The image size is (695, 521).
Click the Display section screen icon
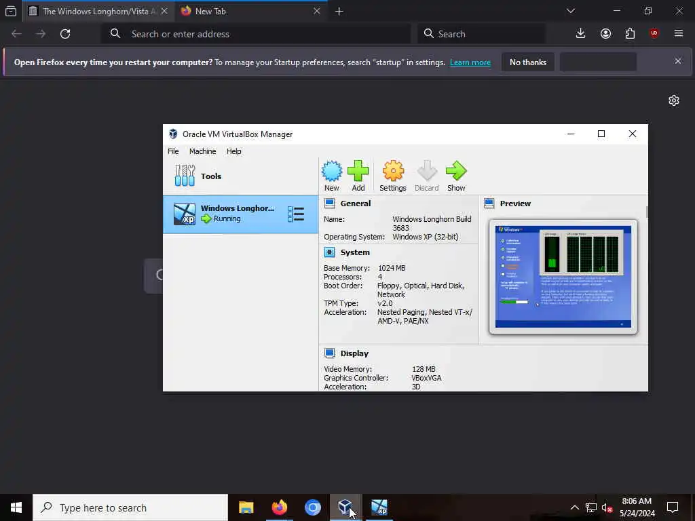(x=329, y=353)
